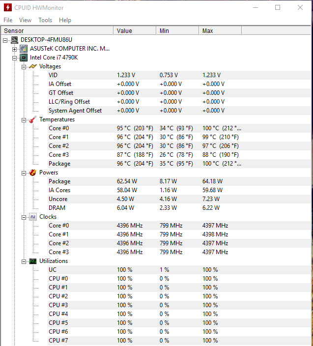This screenshot has width=313, height=346.
Task: Close the HWMonitor window
Action: pyautogui.click(x=300, y=7)
